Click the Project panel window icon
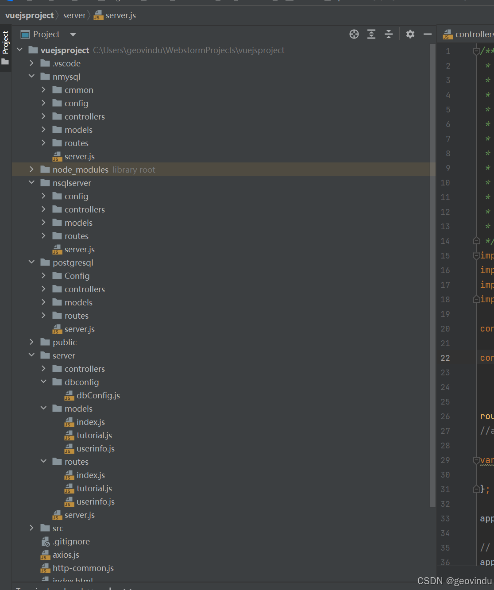Image resolution: width=494 pixels, height=590 pixels. pos(25,34)
